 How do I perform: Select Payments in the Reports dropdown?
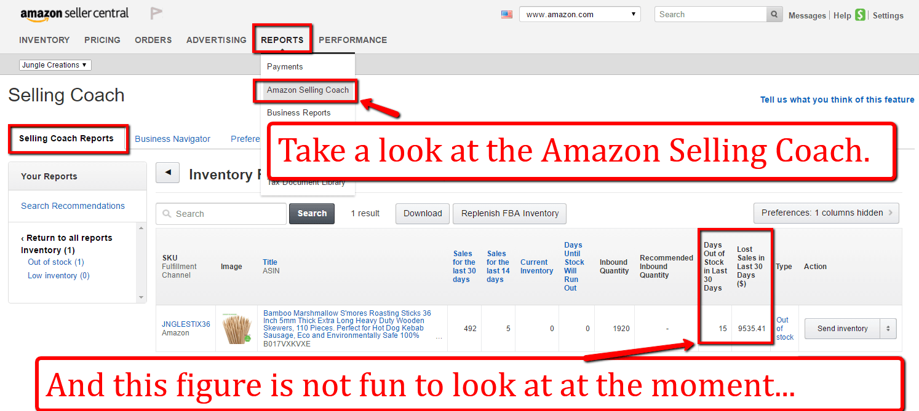pos(285,66)
